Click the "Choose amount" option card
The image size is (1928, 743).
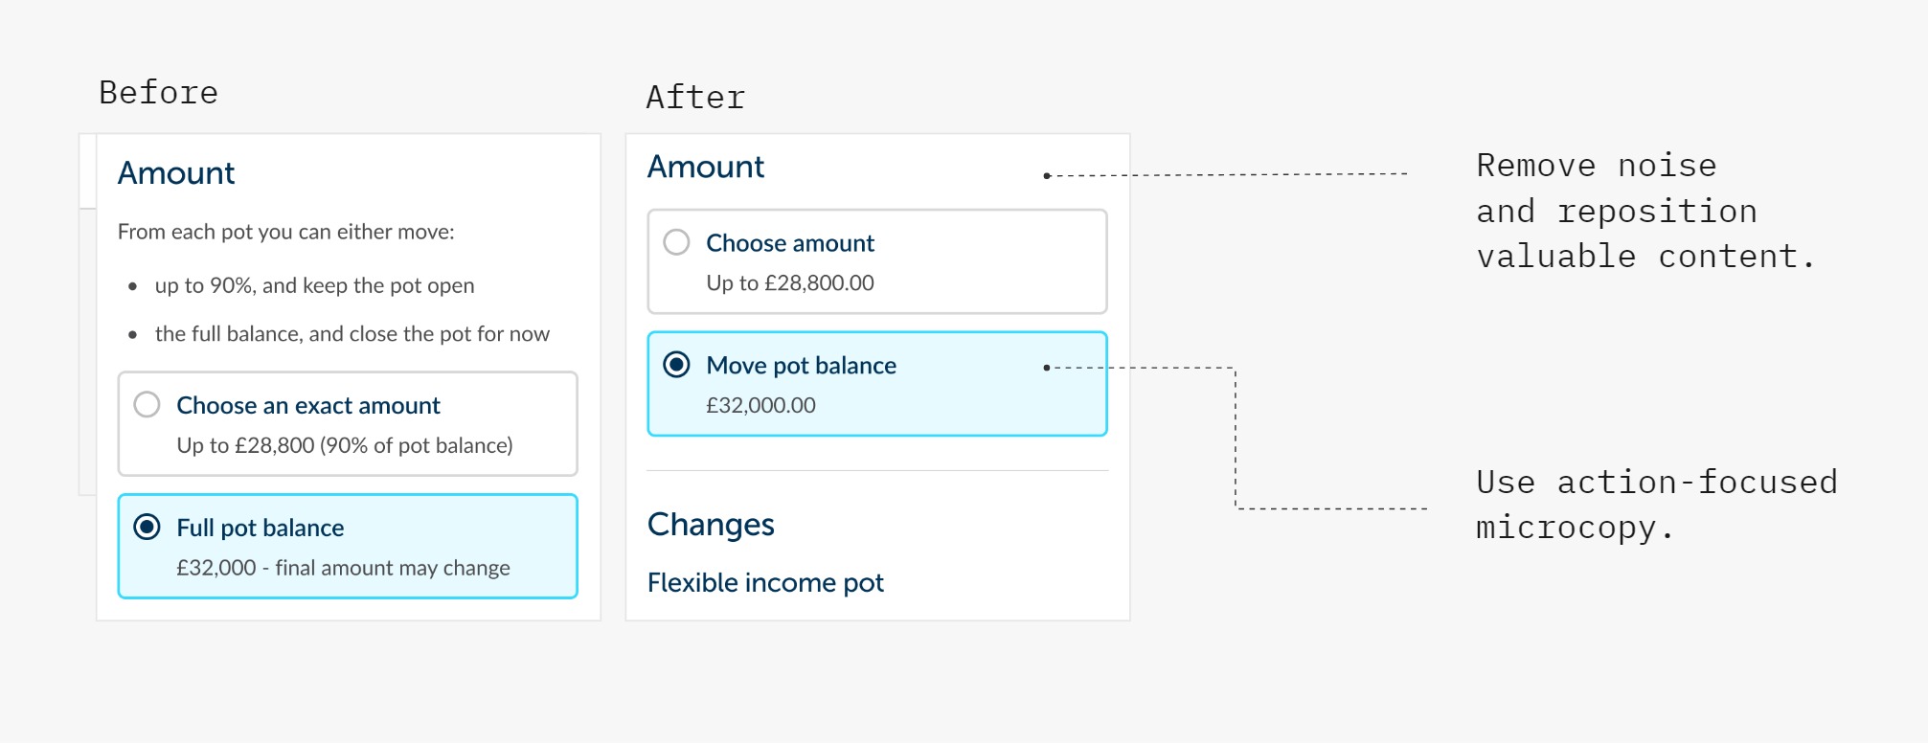pyautogui.click(x=876, y=261)
